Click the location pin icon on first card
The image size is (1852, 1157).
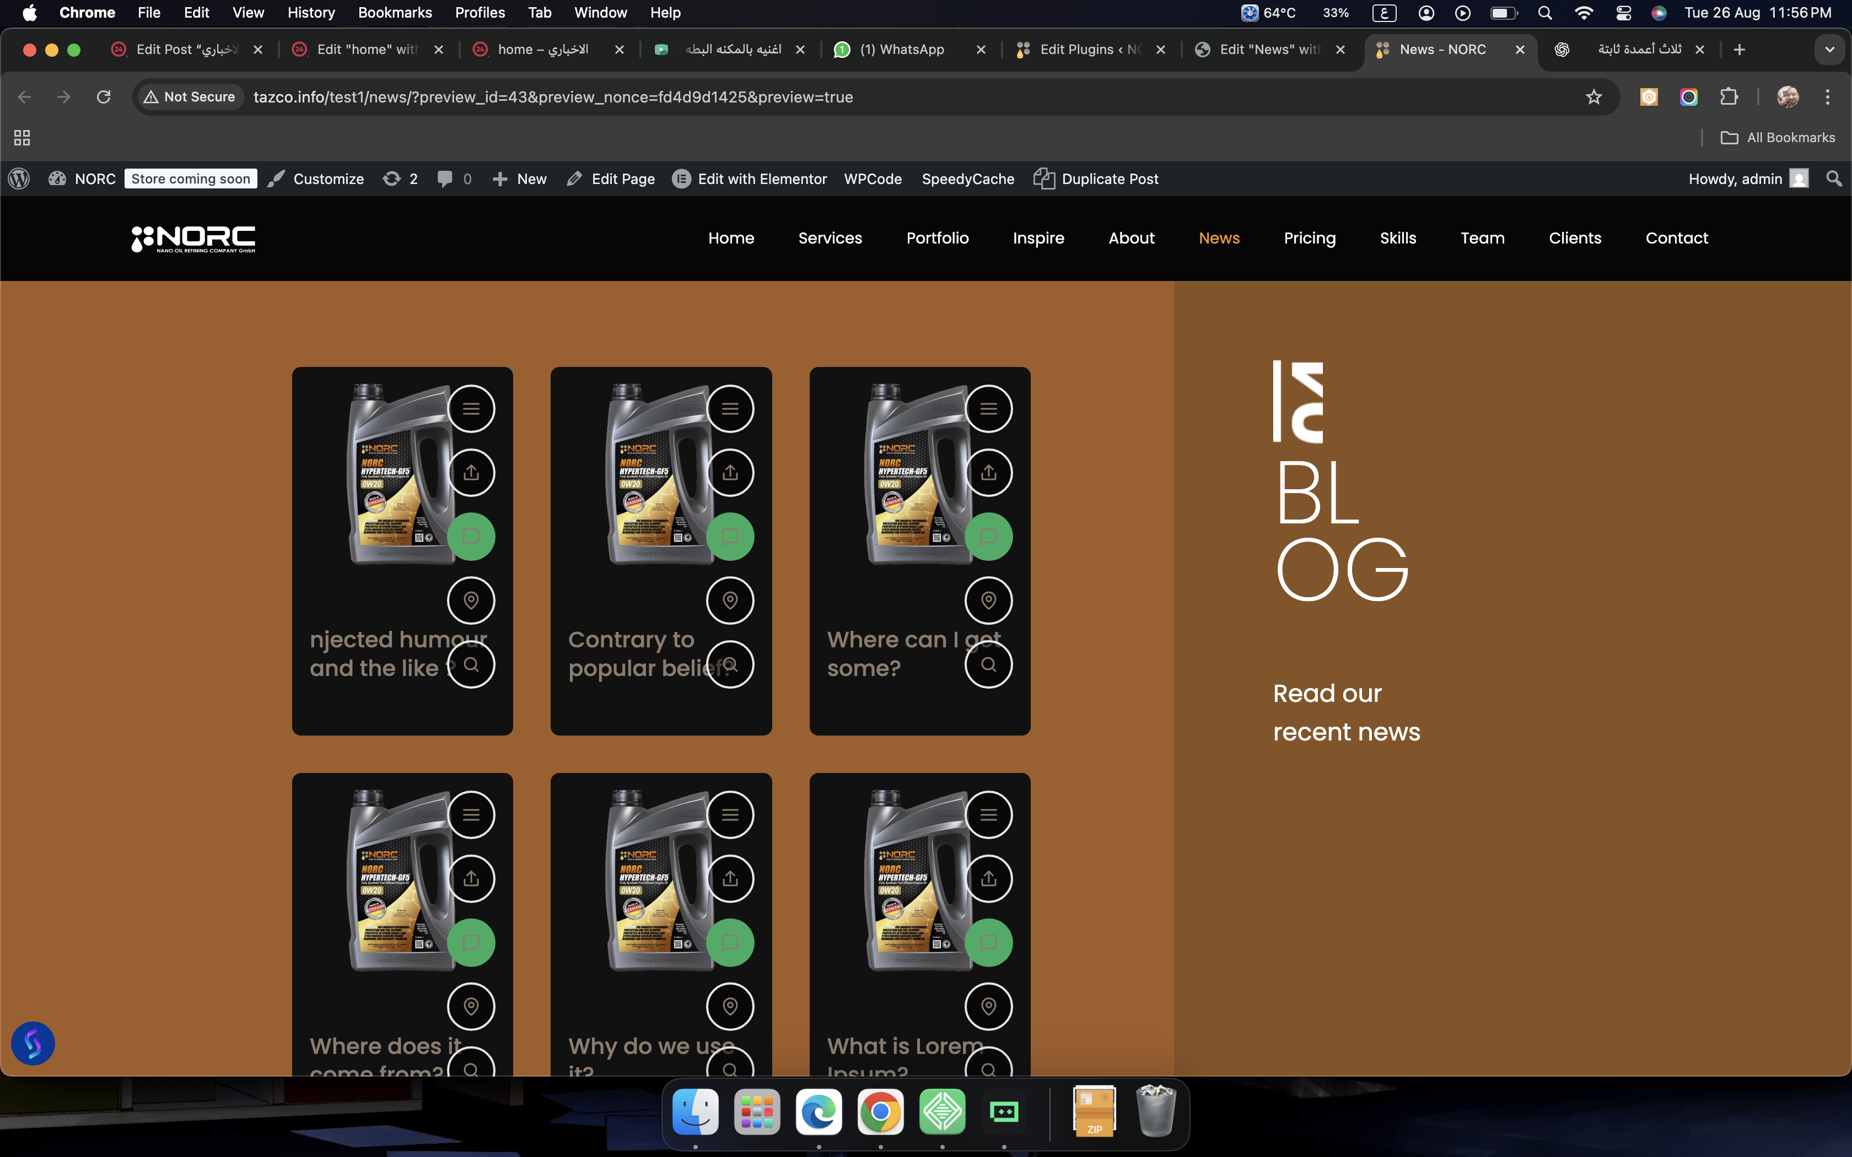tap(471, 601)
